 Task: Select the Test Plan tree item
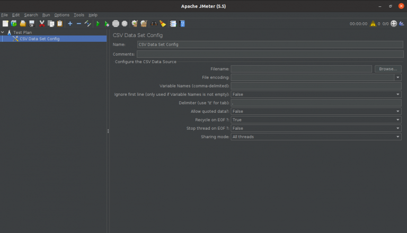[23, 32]
